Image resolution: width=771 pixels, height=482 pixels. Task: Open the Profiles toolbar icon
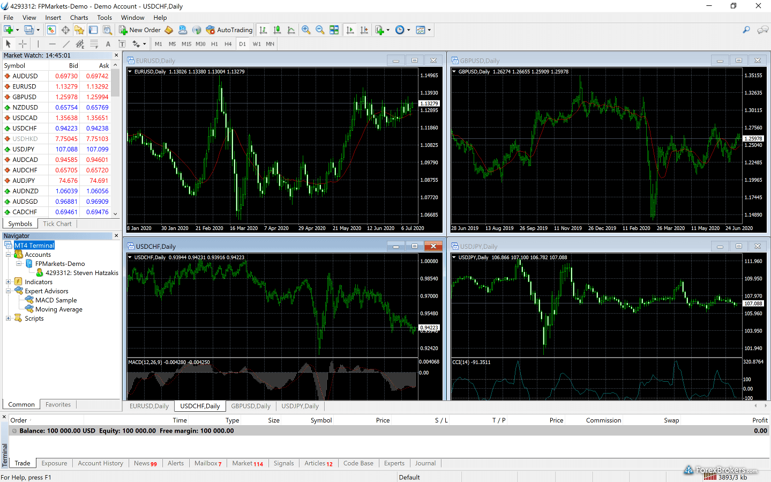(29, 30)
